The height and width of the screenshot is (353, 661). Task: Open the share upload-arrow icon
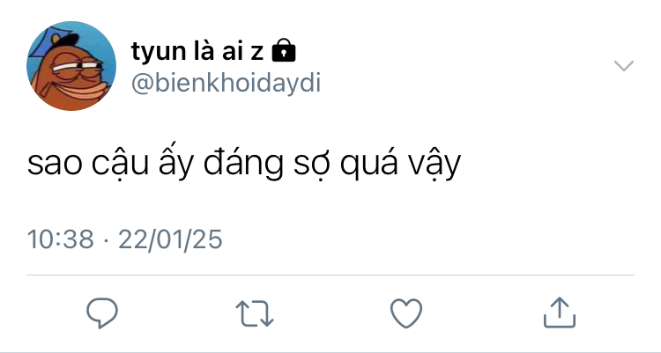point(560,313)
